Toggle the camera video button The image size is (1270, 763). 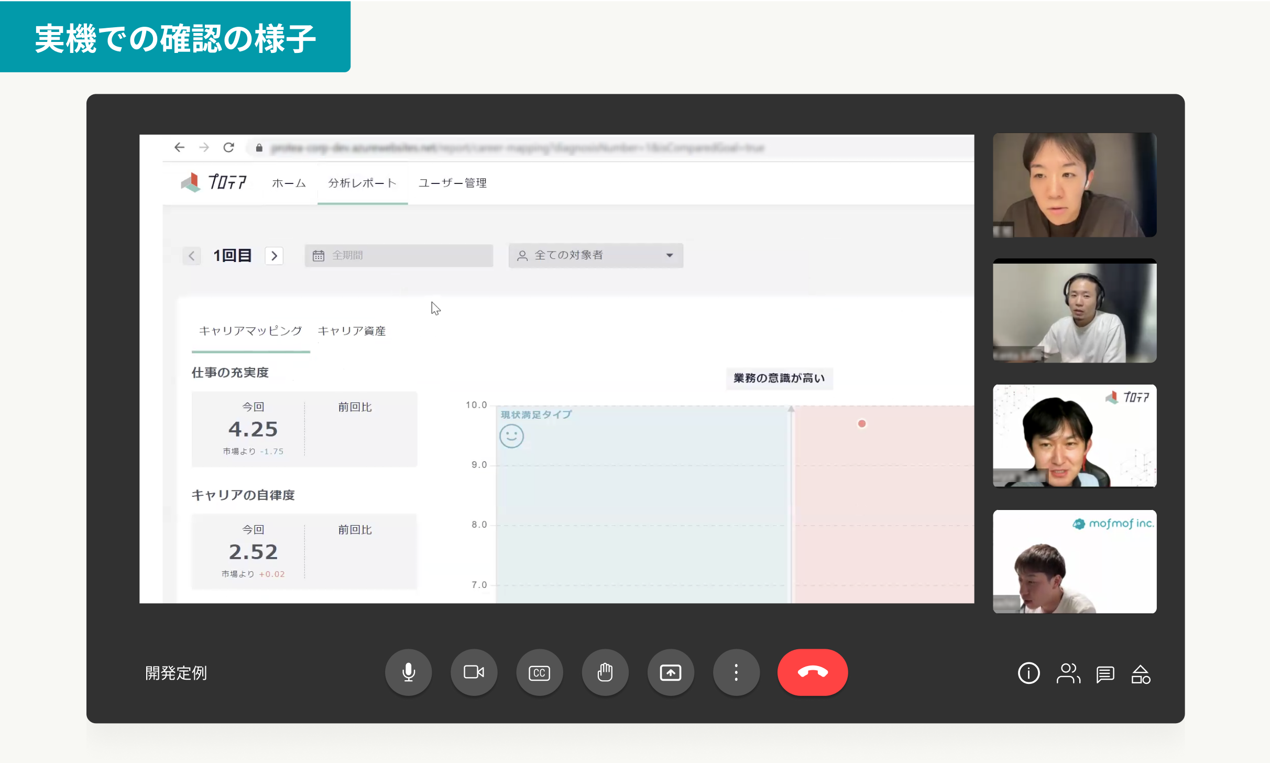pos(474,672)
